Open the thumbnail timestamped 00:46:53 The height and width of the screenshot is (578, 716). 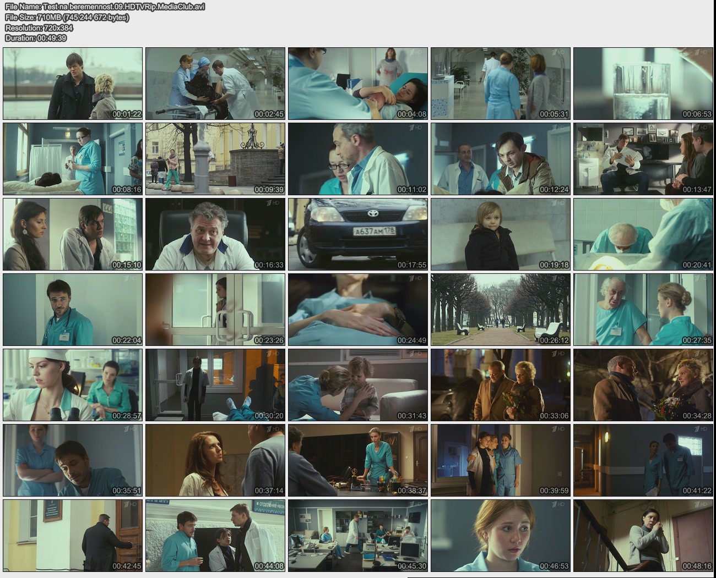pyautogui.click(x=500, y=536)
